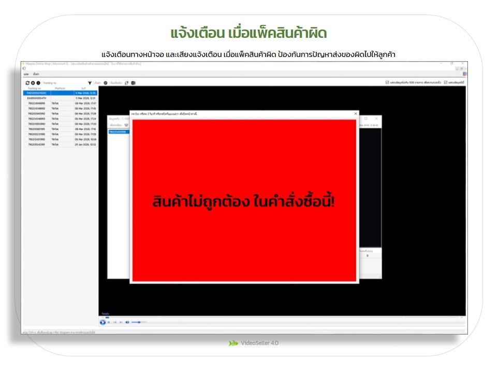Click the Next track media button

pyautogui.click(x=121, y=322)
